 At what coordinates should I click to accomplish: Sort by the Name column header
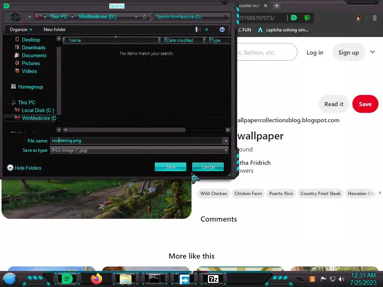(x=111, y=40)
